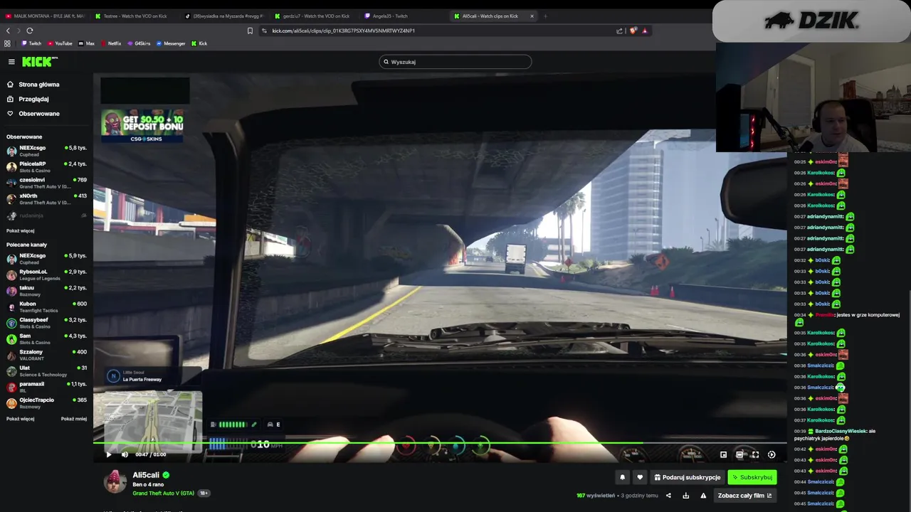Bookmark this page via bookmark icon
Viewport: 911px width, 512px height.
coord(250,31)
